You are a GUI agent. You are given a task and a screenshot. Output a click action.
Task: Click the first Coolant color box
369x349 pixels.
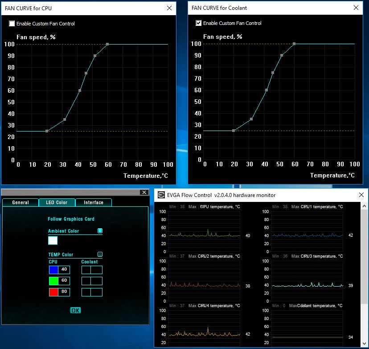[86, 270]
